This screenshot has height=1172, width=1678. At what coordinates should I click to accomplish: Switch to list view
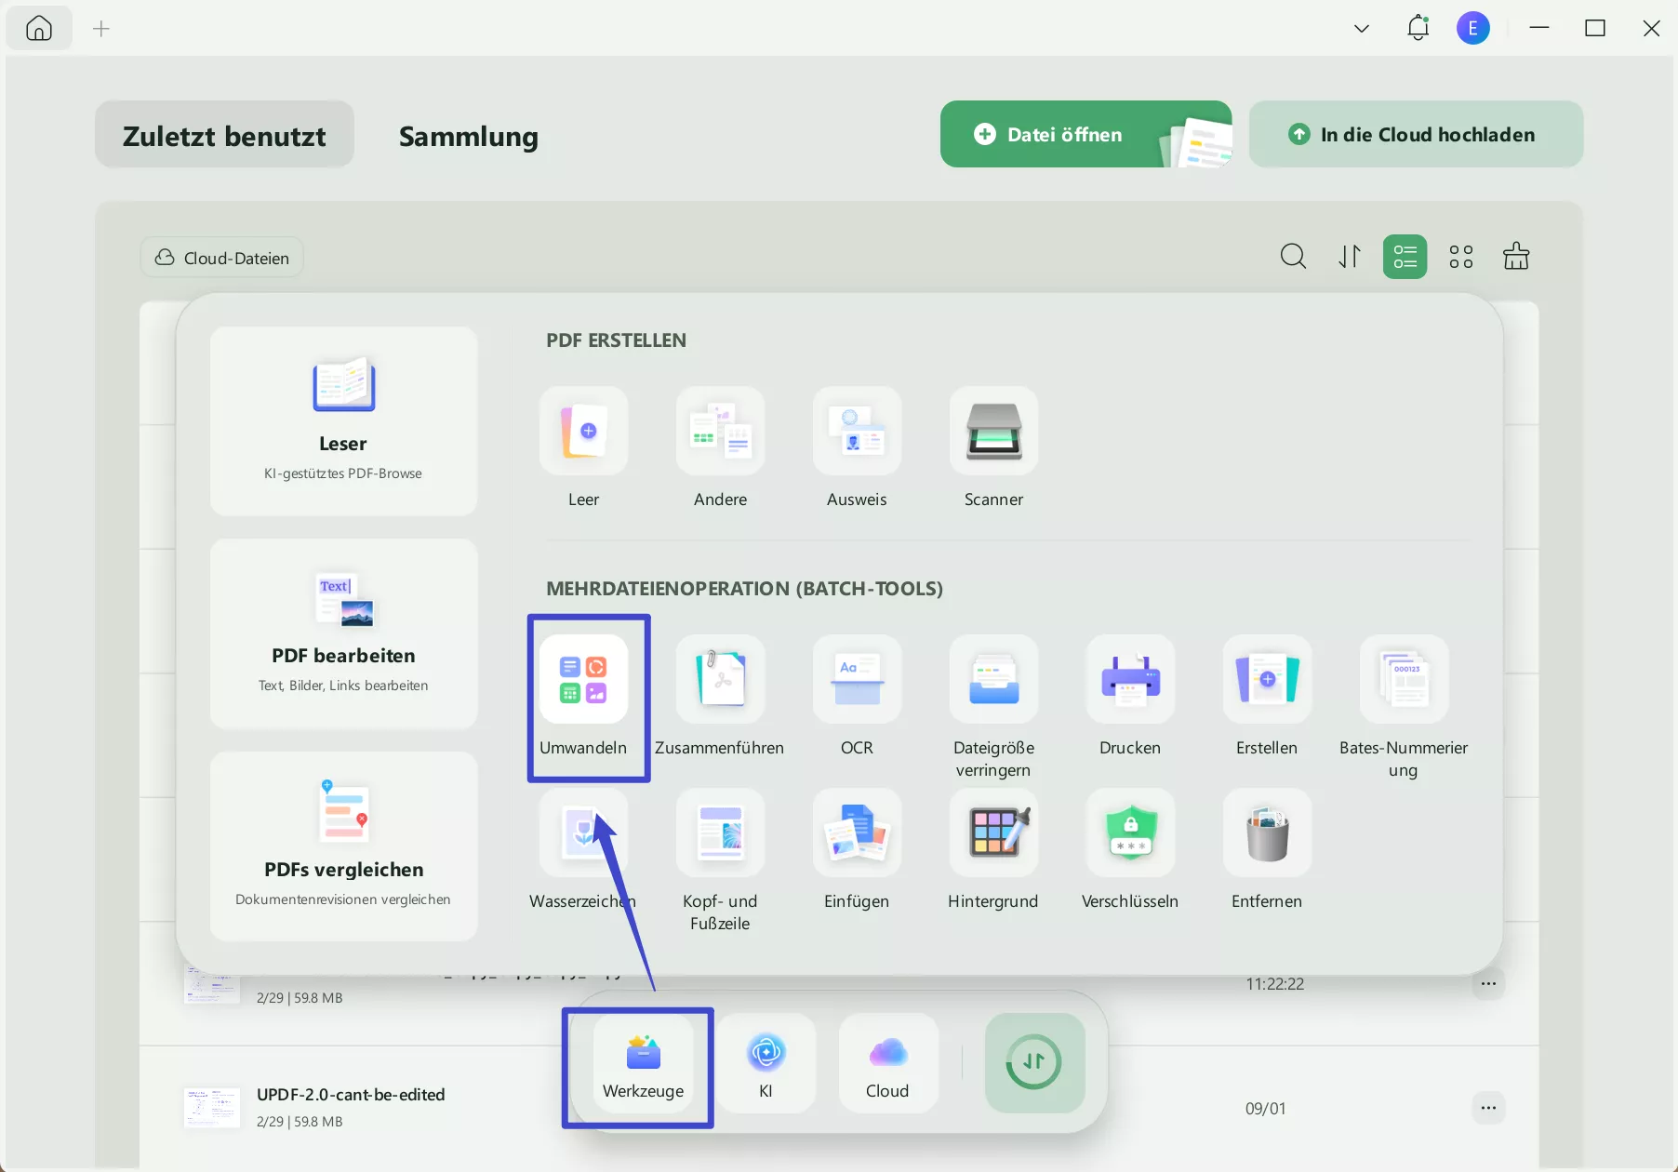(x=1405, y=256)
